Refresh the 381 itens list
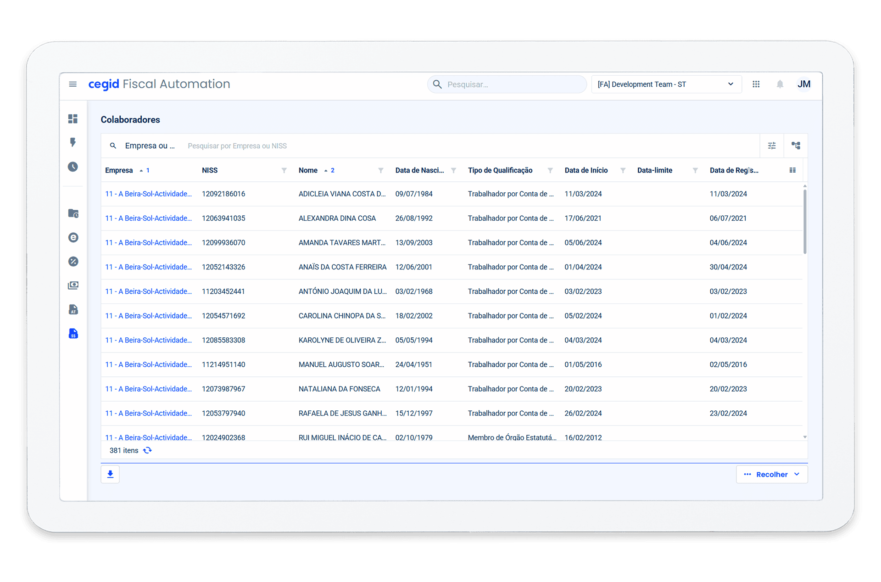Image resolution: width=881 pixels, height=582 pixels. 147,450
